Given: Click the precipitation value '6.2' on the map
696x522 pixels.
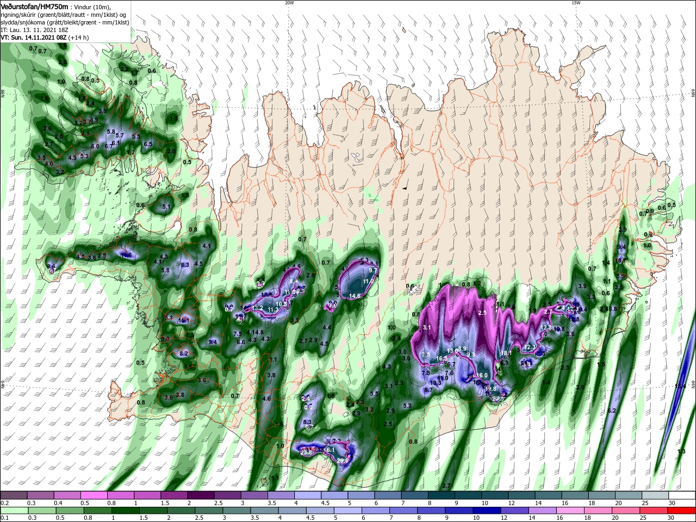Looking at the screenshot, I should tap(612, 411).
